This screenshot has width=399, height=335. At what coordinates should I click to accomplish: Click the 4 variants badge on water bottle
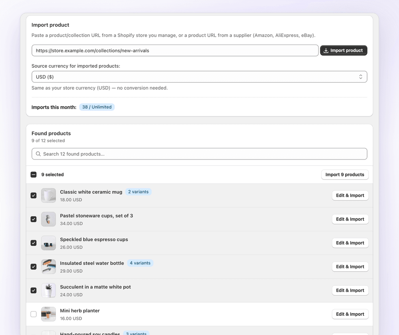[x=140, y=263]
